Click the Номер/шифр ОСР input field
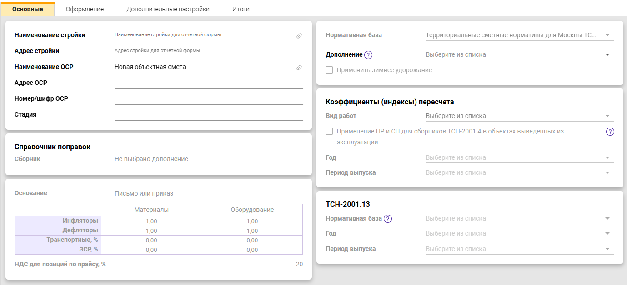The image size is (627, 285). click(208, 98)
